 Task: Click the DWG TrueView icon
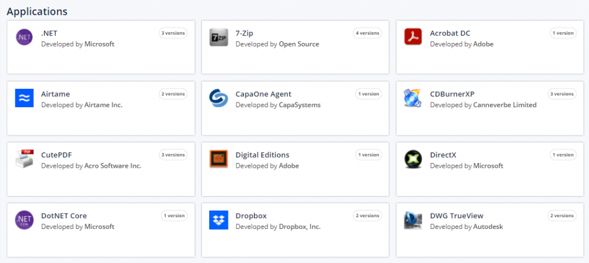tap(413, 220)
